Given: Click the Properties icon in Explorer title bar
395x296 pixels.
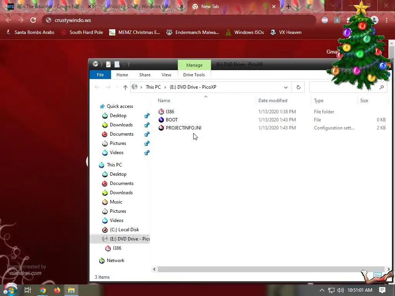Looking at the screenshot, I should (x=108, y=64).
